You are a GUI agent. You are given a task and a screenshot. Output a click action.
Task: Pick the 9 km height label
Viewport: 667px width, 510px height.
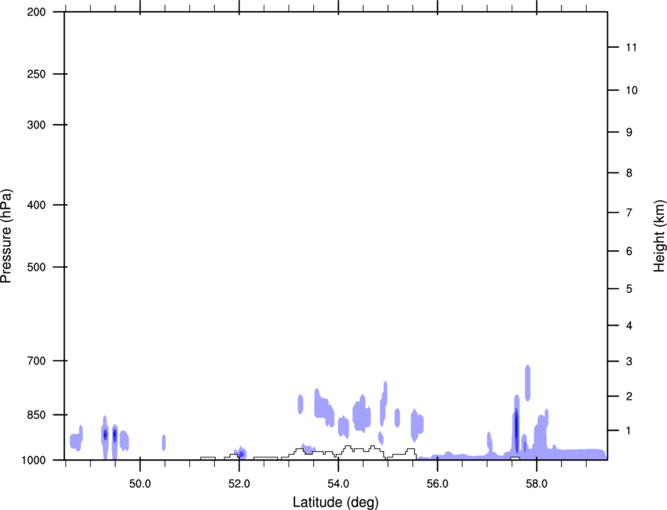(x=629, y=133)
